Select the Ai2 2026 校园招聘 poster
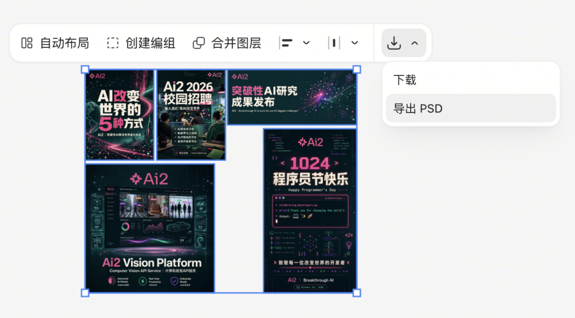 coord(191,115)
